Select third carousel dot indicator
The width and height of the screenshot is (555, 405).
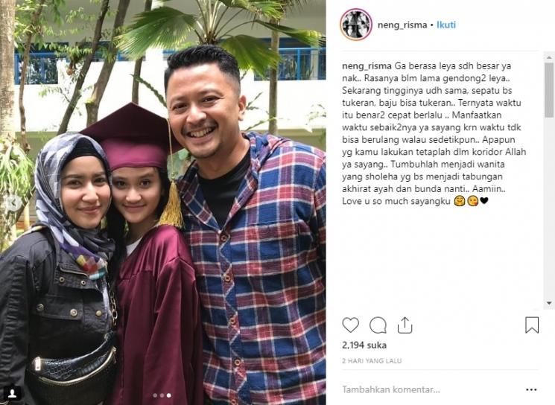[x=169, y=395]
